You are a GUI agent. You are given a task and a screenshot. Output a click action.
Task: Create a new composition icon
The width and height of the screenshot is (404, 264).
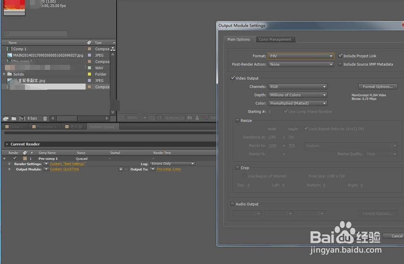tap(22, 119)
